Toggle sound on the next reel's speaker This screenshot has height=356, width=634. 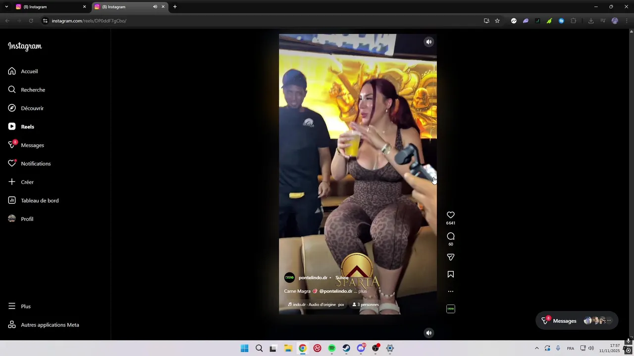(429, 333)
